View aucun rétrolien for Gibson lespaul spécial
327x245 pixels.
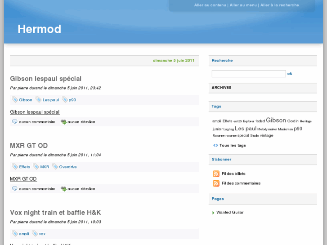coord(81,122)
